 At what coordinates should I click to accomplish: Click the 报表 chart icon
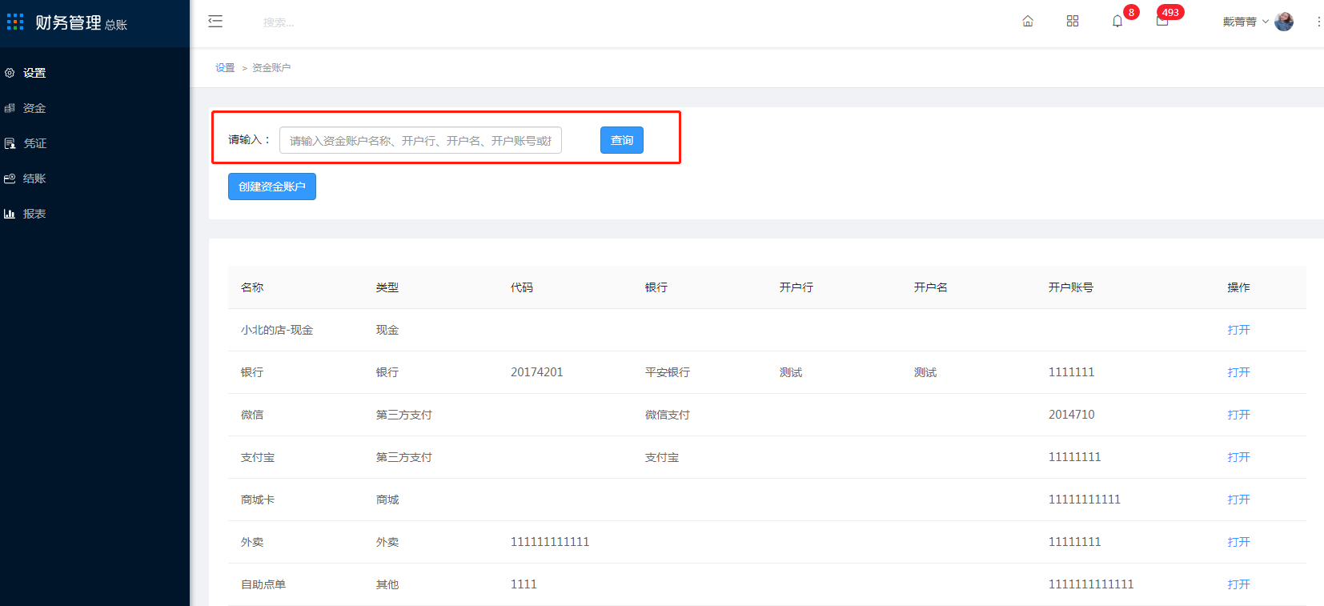[10, 214]
